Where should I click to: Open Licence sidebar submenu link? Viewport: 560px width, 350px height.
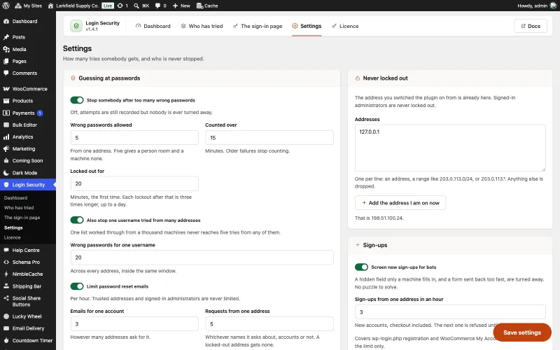tap(13, 237)
